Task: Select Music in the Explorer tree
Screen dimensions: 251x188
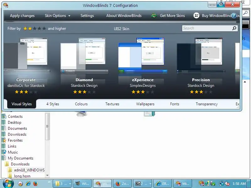Action: 13,152
